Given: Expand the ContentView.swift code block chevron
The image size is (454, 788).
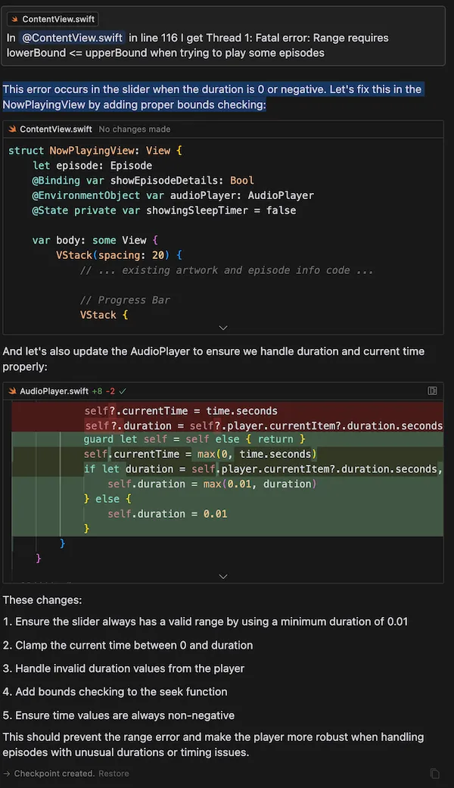Looking at the screenshot, I should click(223, 328).
